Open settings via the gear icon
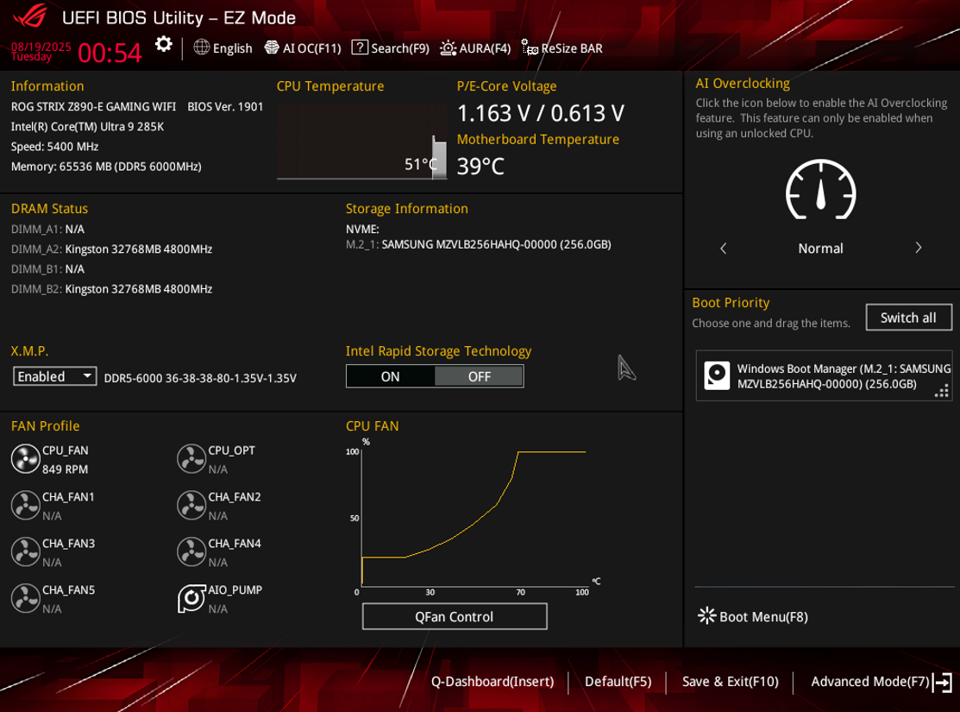The height and width of the screenshot is (712, 960). (164, 44)
